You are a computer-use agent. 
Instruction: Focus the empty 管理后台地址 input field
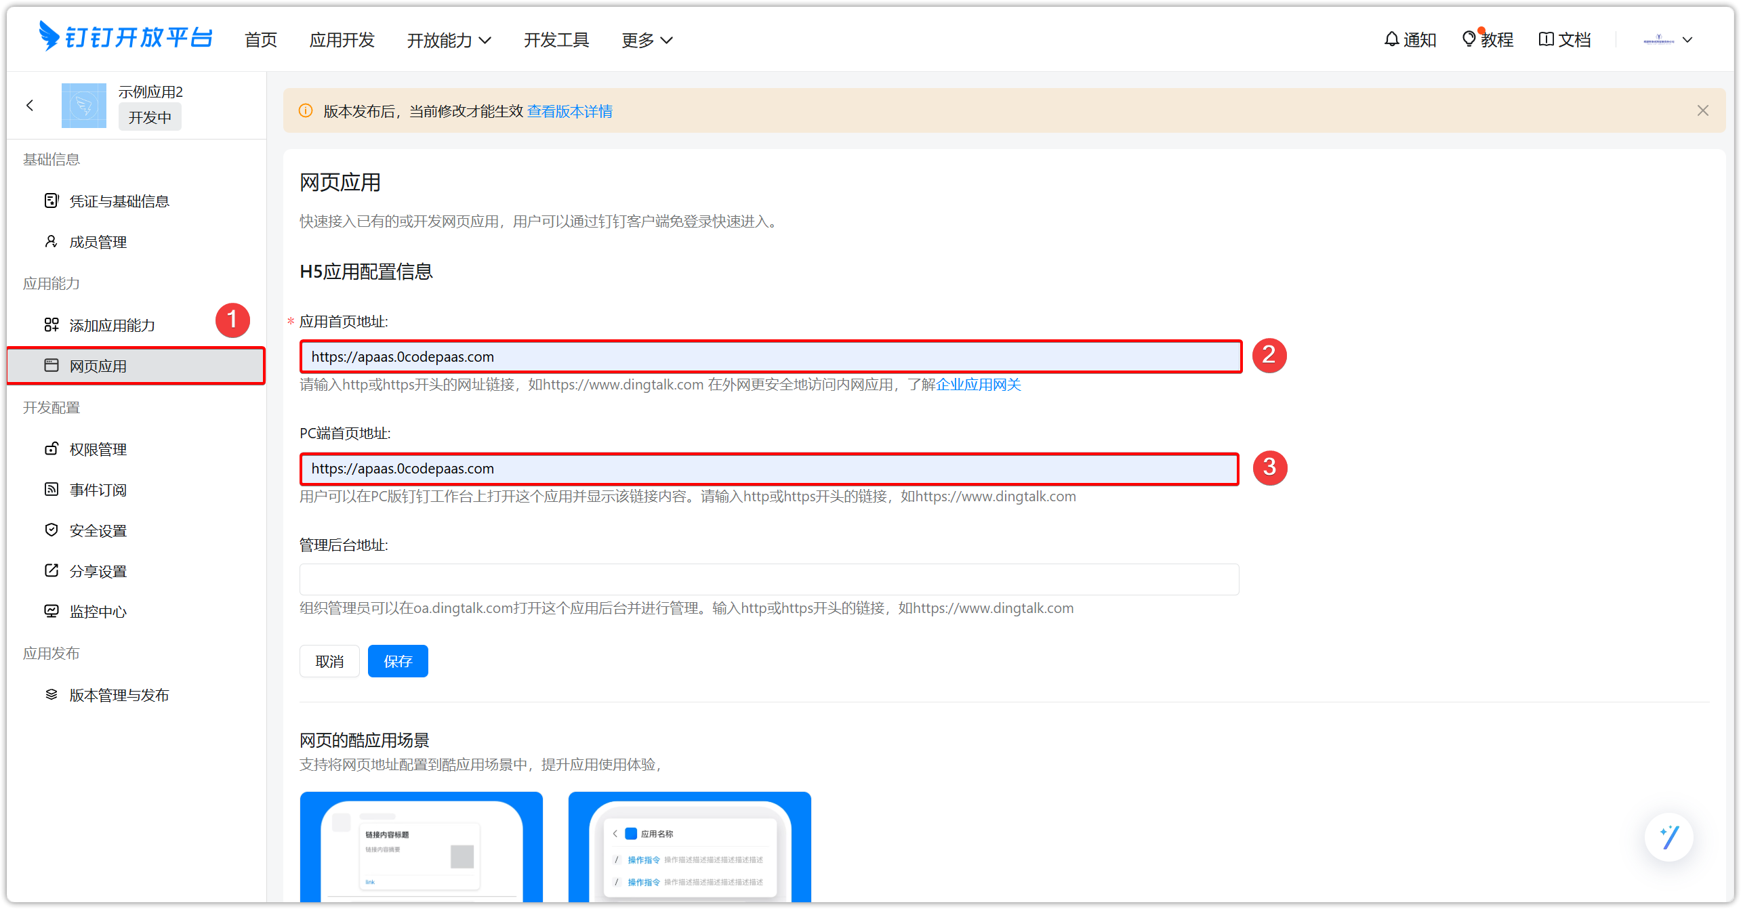tap(769, 580)
